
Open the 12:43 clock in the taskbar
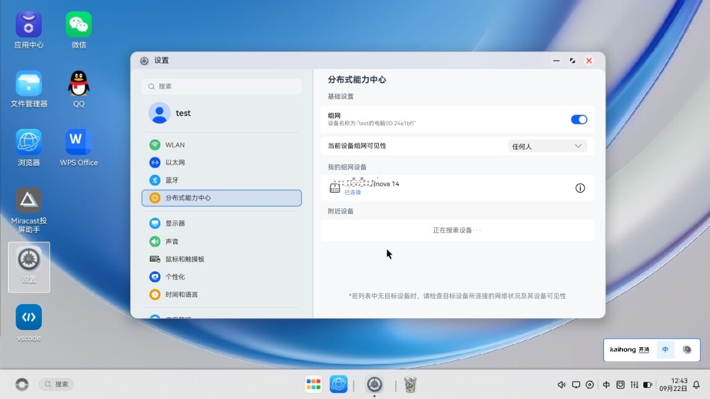click(x=674, y=384)
